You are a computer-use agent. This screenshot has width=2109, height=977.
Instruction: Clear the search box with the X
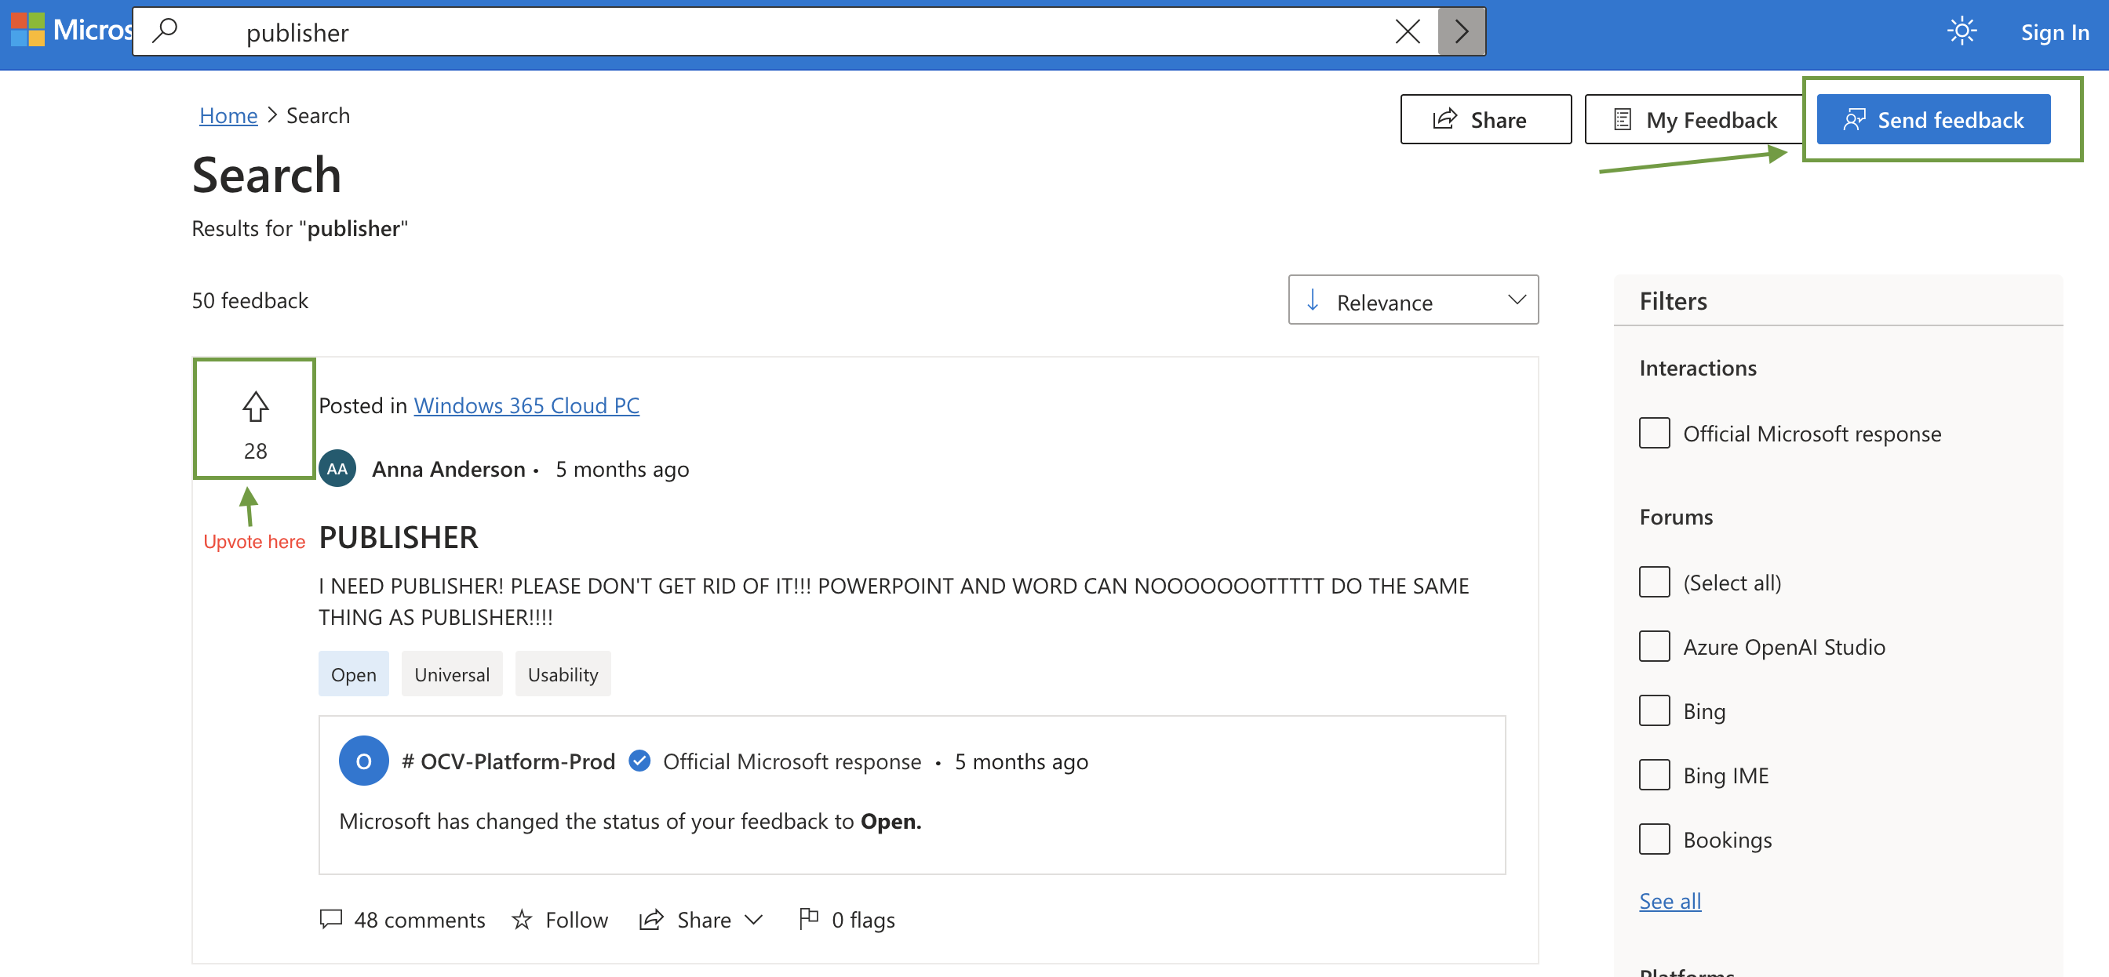pos(1408,32)
